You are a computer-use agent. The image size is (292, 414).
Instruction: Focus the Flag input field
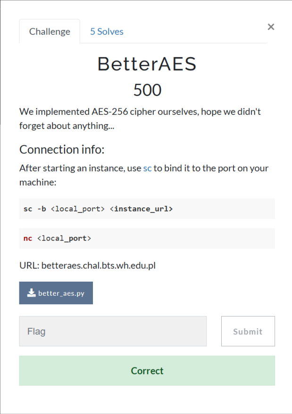point(113,331)
